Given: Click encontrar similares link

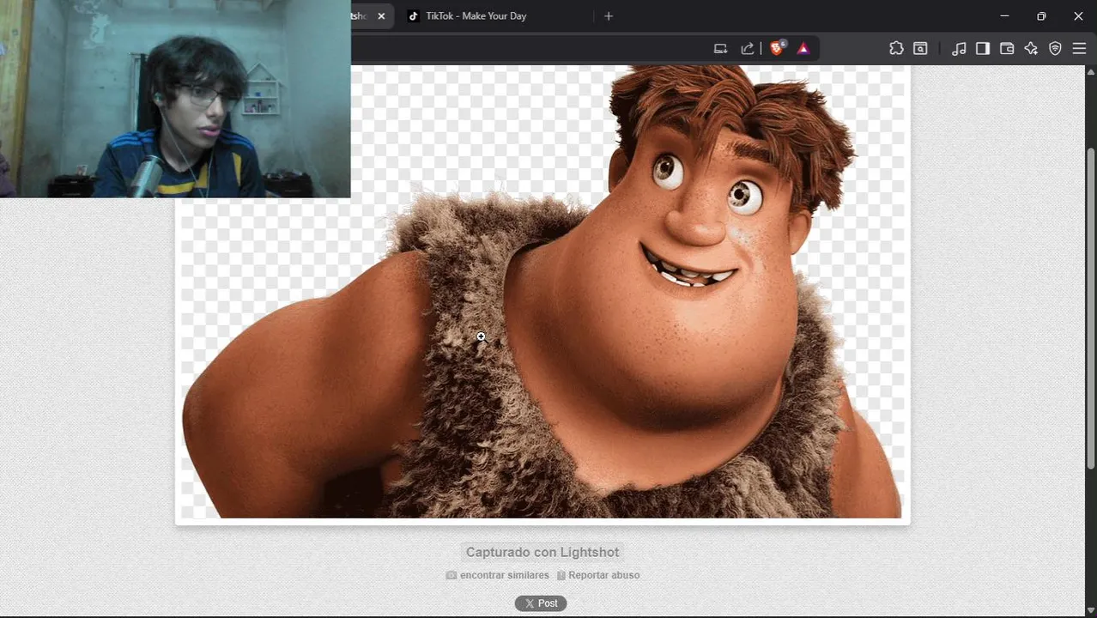Looking at the screenshot, I should click(x=498, y=575).
